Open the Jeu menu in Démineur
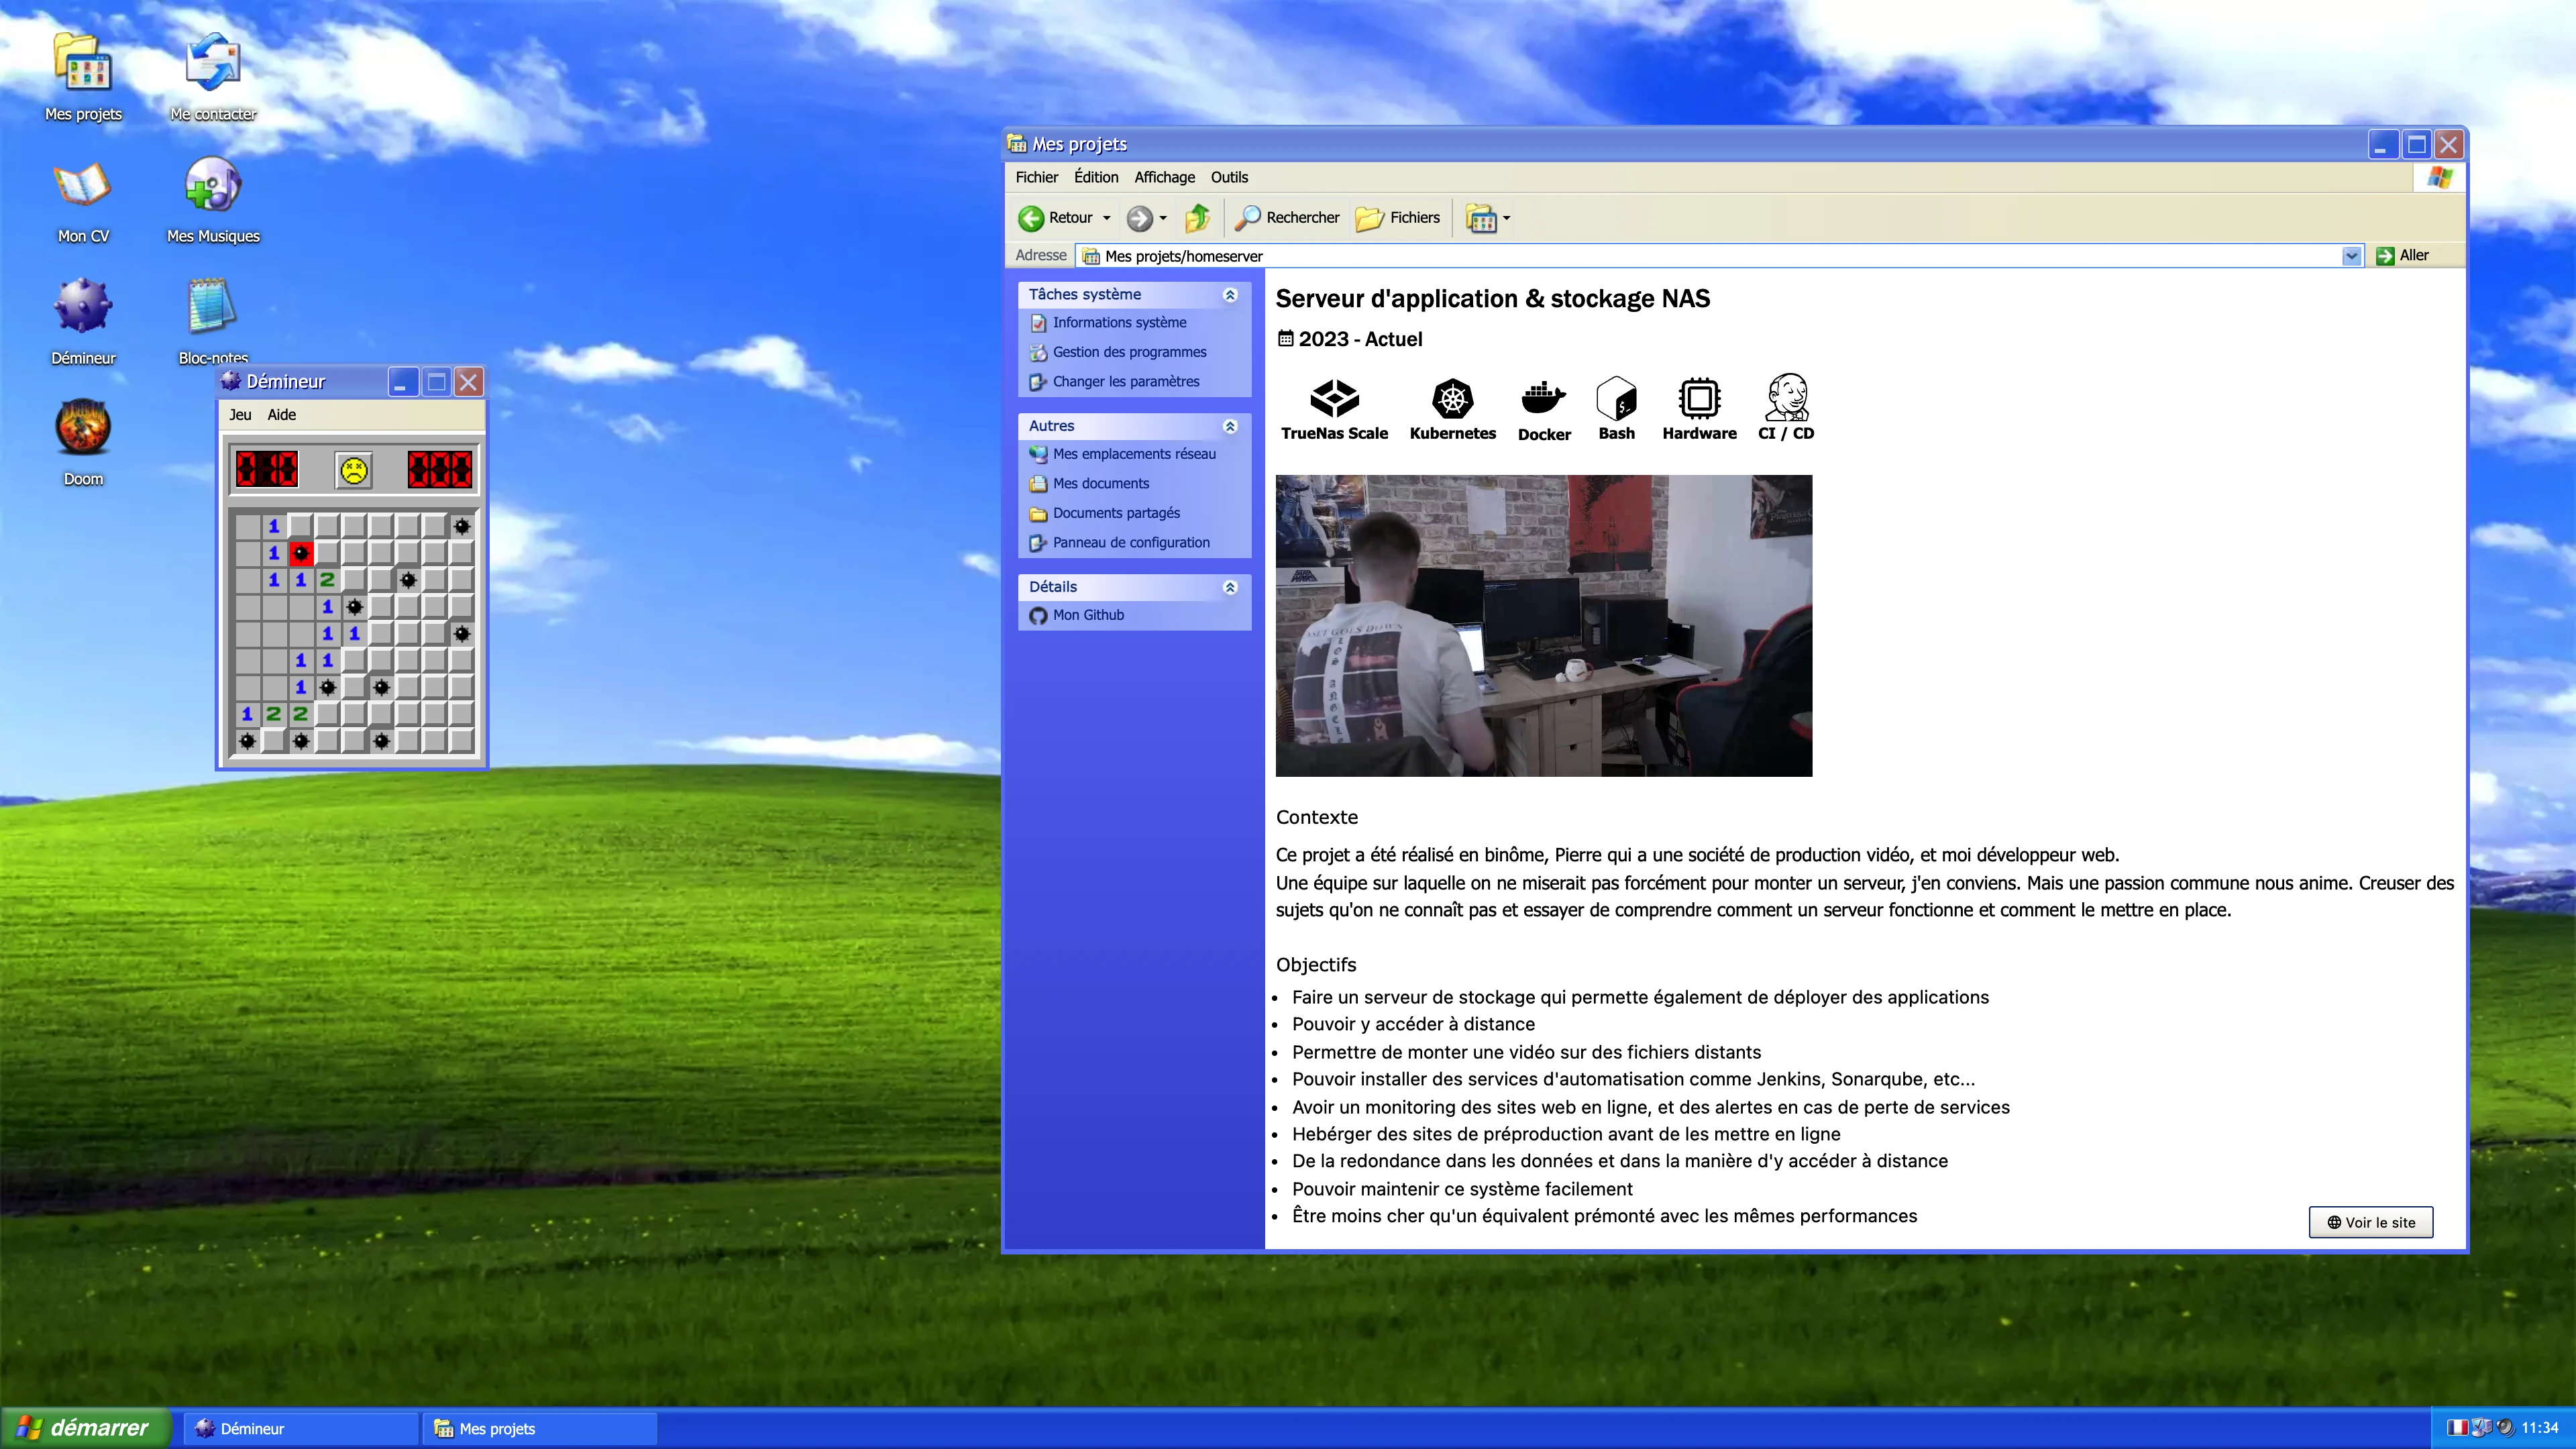Screen dimensions: 2576x1449 (x=240, y=415)
